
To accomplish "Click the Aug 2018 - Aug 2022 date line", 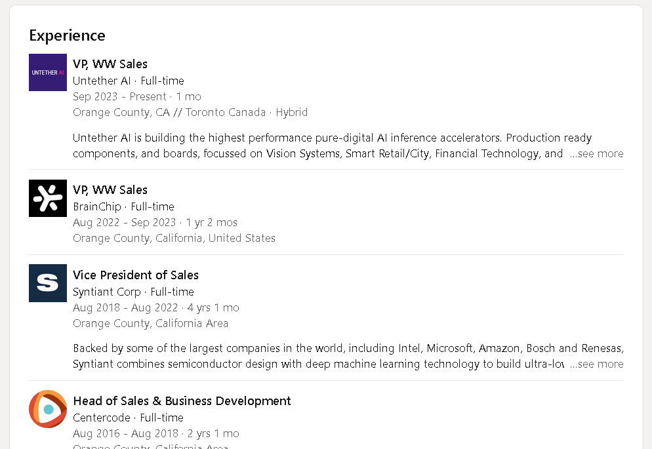I will pyautogui.click(x=155, y=307).
